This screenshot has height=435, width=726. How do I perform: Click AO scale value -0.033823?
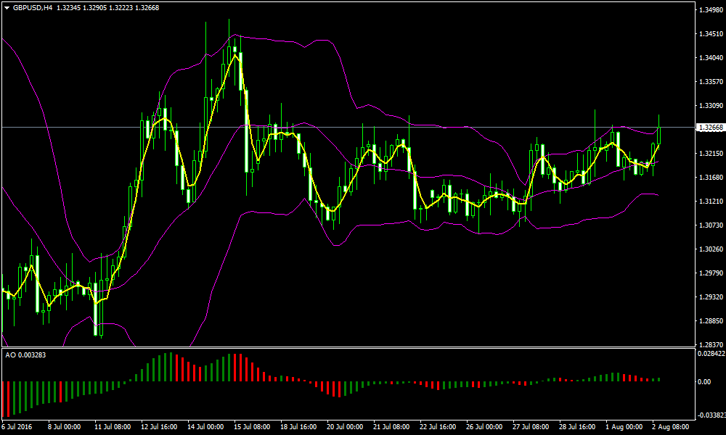711,415
